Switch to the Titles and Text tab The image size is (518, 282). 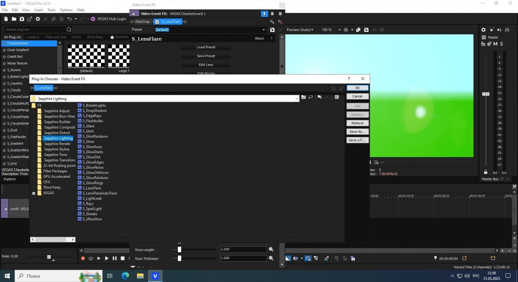(x=56, y=37)
